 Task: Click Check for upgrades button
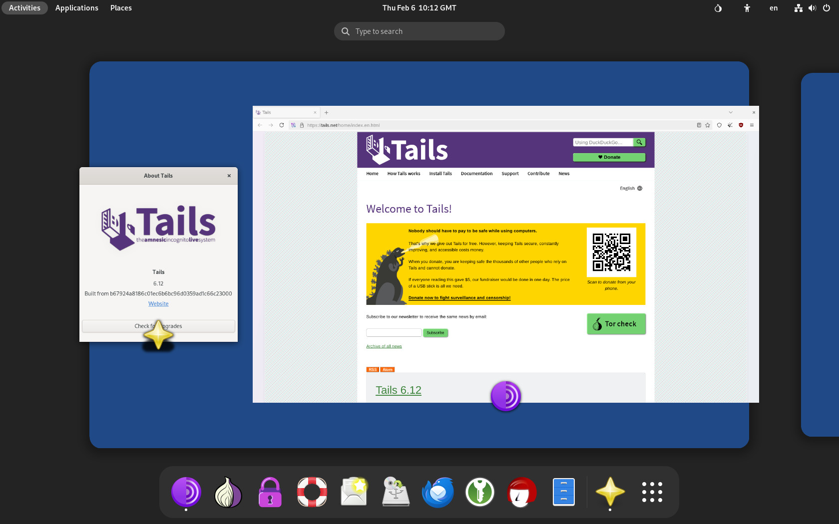point(158,326)
